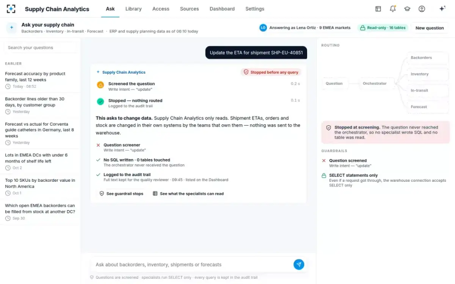Viewport: 455px width, 284px height.
Task: Open Backorder lines older than 30 days question
Action: click(x=40, y=105)
